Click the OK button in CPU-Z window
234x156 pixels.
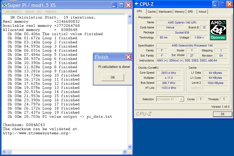pyautogui.click(x=223, y=114)
